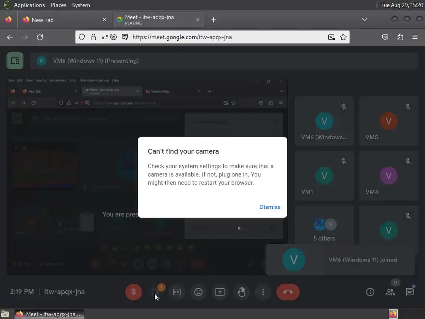
Task: Click the itw-apqx-jna meeting code text
Action: click(64, 292)
